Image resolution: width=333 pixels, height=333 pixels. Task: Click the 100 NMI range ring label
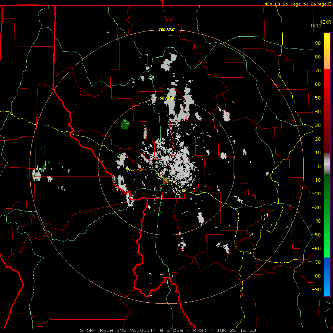tap(166, 30)
